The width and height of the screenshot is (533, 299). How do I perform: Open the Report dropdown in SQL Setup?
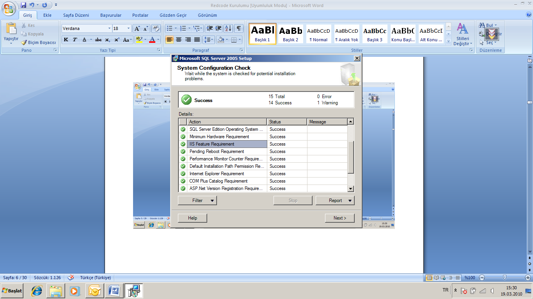[335, 201]
